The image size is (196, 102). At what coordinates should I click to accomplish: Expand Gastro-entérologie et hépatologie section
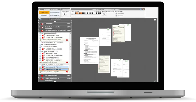(40, 79)
